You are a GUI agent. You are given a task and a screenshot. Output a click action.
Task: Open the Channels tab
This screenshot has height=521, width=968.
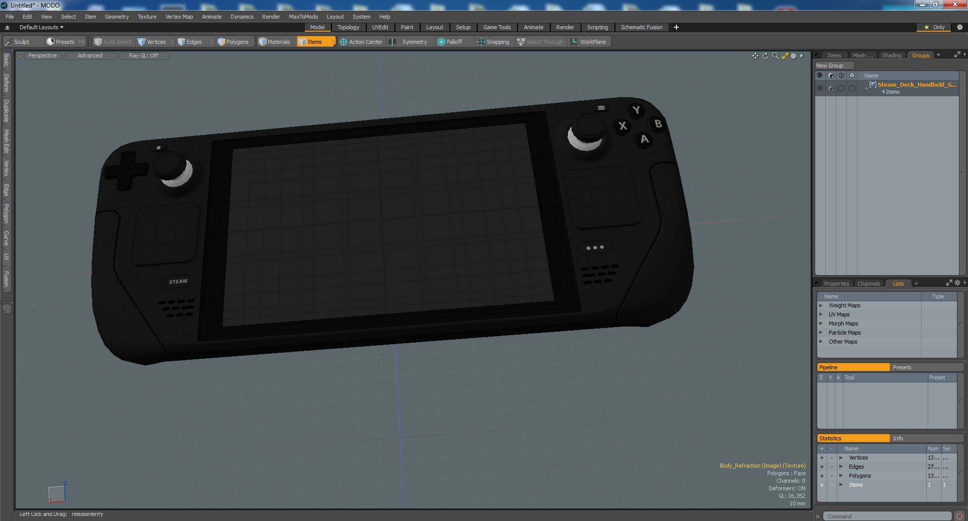pos(868,284)
